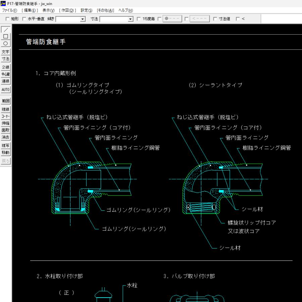Image resolution: width=302 pixels, height=302 pixels.
Task: Click the disabled 戻る undo button
Action: (6, 161)
